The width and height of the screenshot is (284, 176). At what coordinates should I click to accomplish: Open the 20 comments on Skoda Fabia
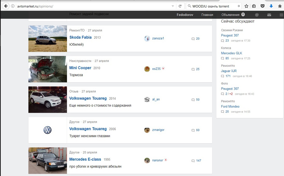tap(196, 39)
